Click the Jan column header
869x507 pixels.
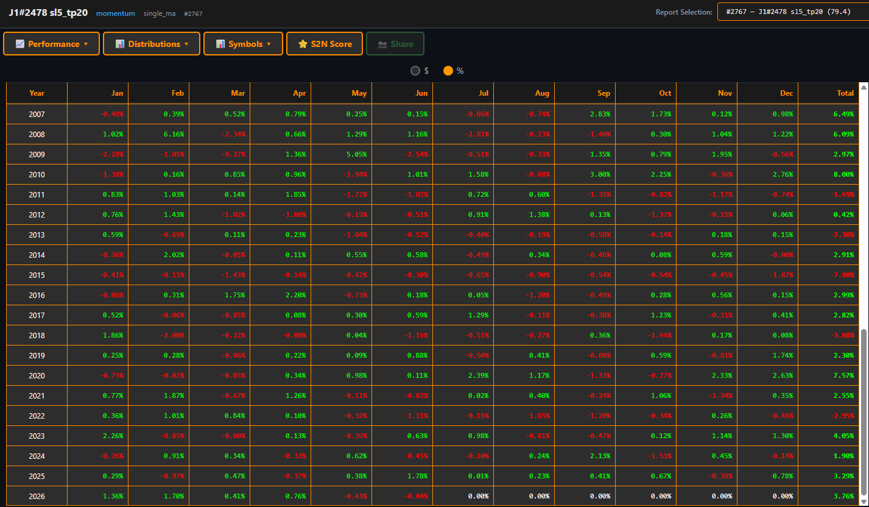tap(98, 93)
